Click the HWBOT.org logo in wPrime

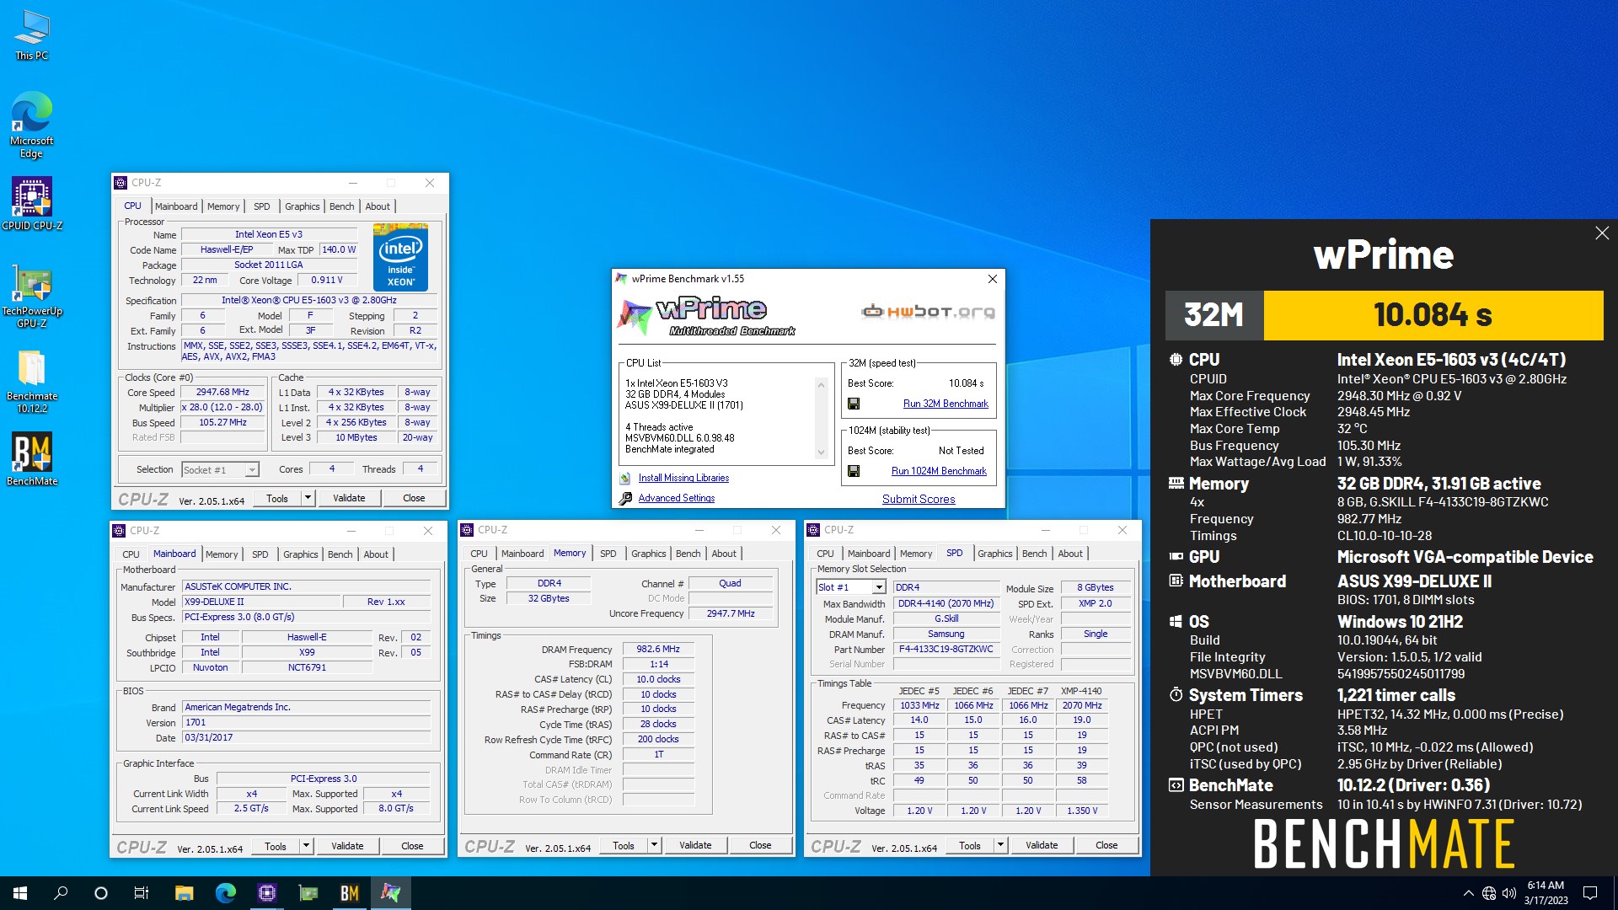coord(929,312)
